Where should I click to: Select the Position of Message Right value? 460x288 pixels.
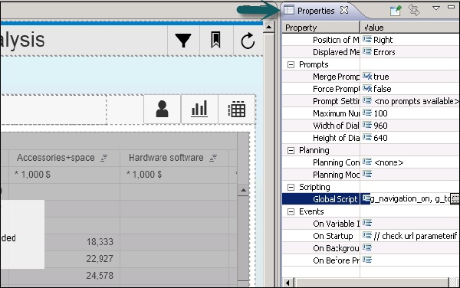[x=410, y=40]
